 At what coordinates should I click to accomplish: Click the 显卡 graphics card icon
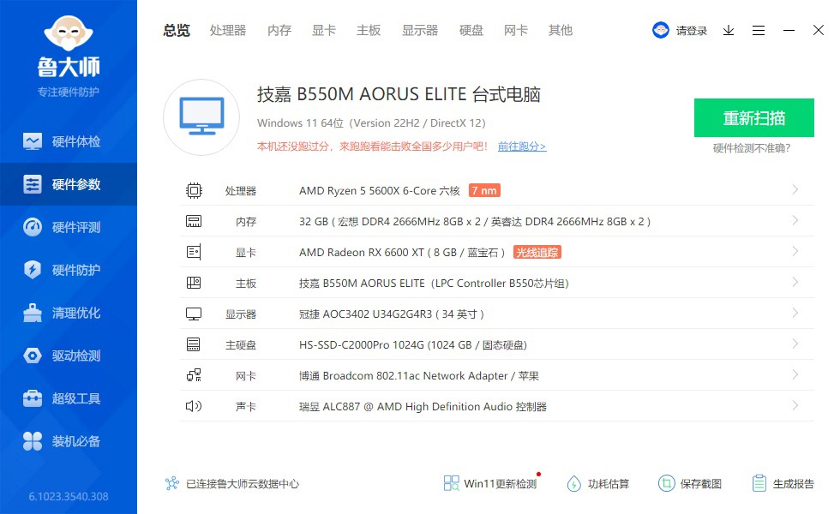(194, 252)
